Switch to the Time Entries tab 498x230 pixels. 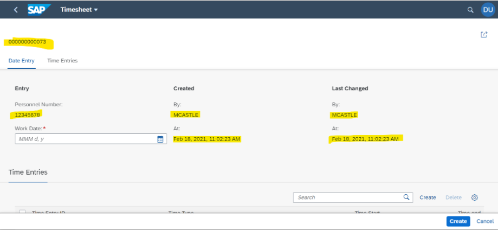(x=62, y=60)
